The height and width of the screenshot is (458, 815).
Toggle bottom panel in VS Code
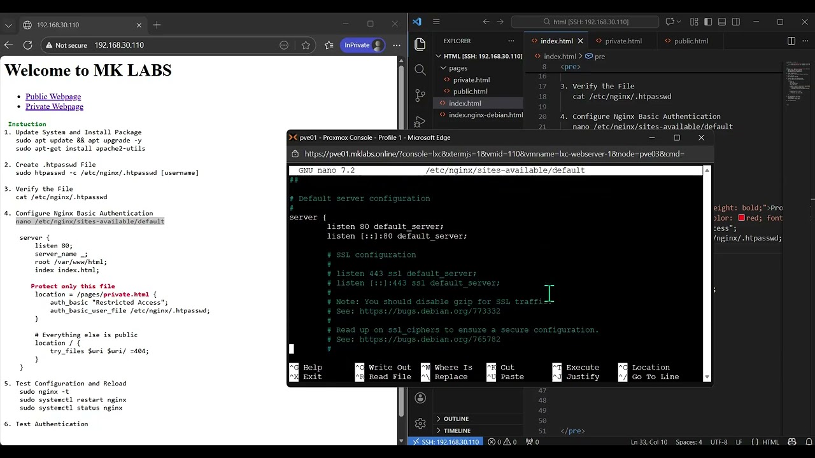pyautogui.click(x=722, y=22)
